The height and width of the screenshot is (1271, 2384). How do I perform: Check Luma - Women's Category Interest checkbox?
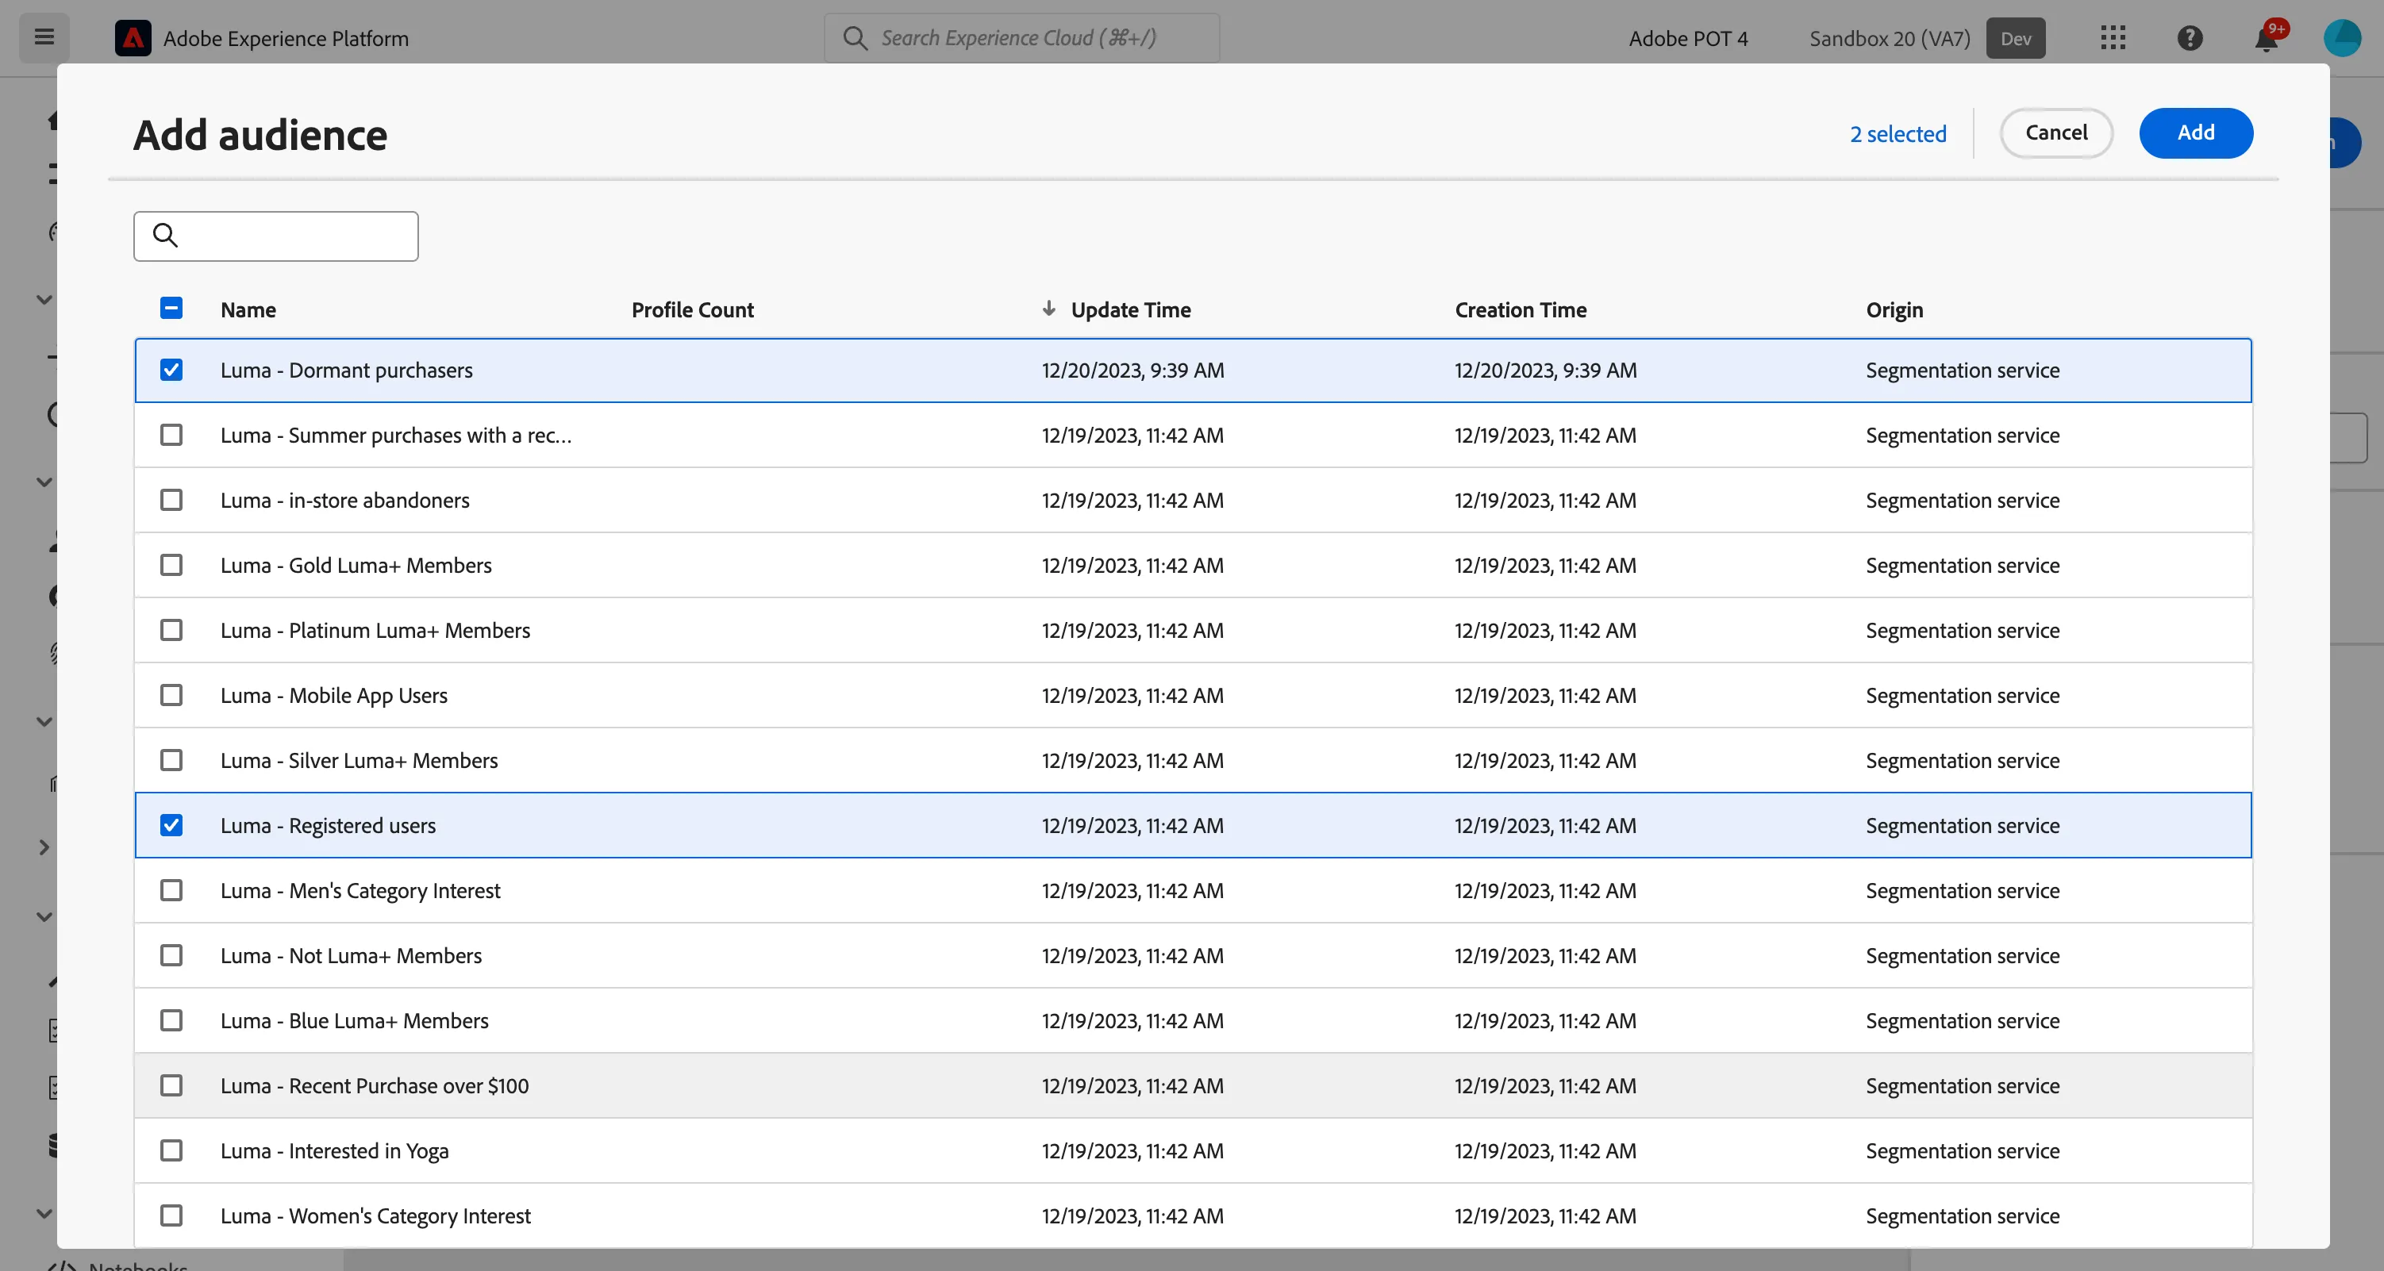coord(171,1215)
